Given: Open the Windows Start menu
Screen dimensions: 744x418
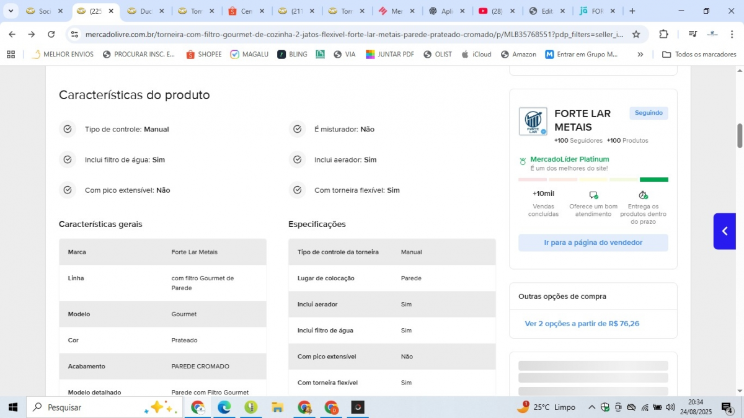Looking at the screenshot, I should click(x=12, y=407).
